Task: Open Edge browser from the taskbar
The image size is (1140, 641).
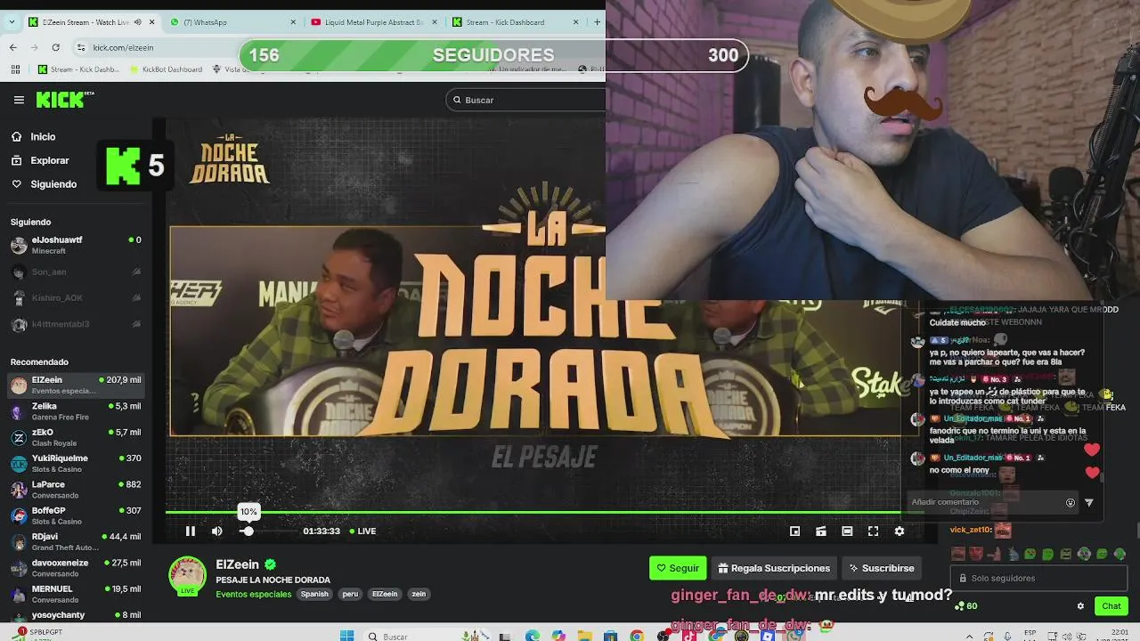Action: pyautogui.click(x=532, y=636)
